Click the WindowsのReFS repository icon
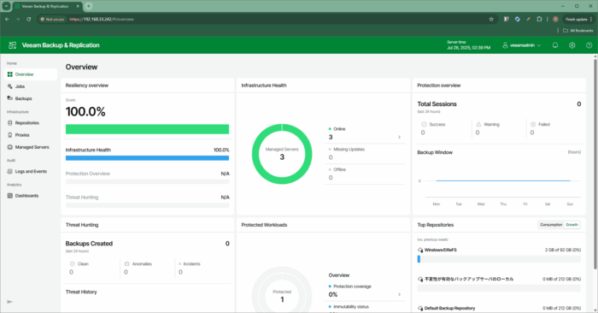598x313 pixels. pyautogui.click(x=420, y=250)
